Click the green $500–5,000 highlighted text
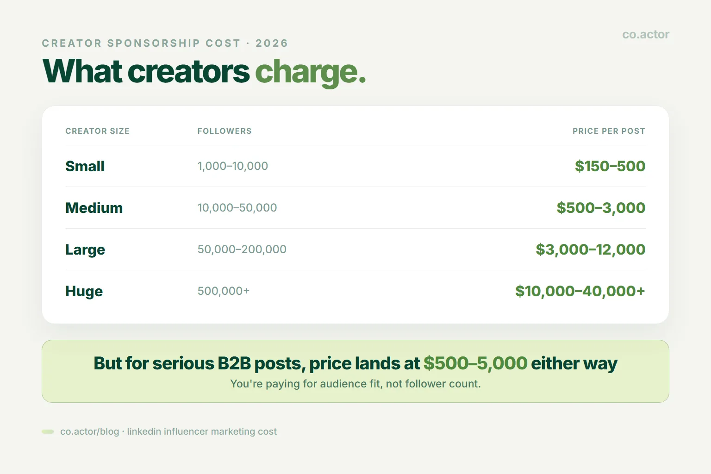This screenshot has width=711, height=474. 475,363
